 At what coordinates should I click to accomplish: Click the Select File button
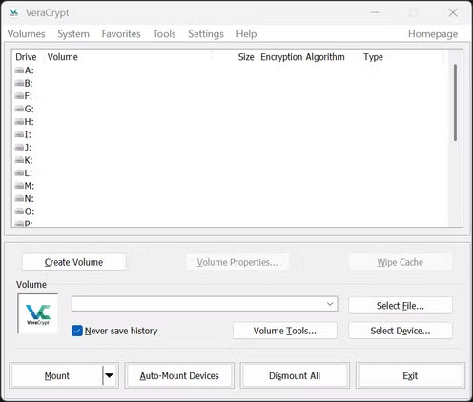(x=401, y=306)
